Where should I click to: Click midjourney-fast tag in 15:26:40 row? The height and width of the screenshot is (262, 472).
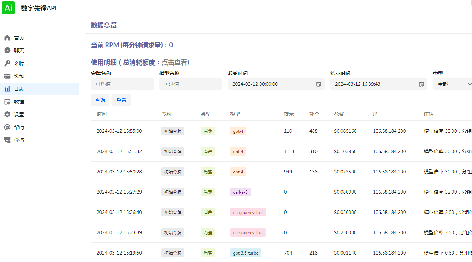tap(248, 212)
